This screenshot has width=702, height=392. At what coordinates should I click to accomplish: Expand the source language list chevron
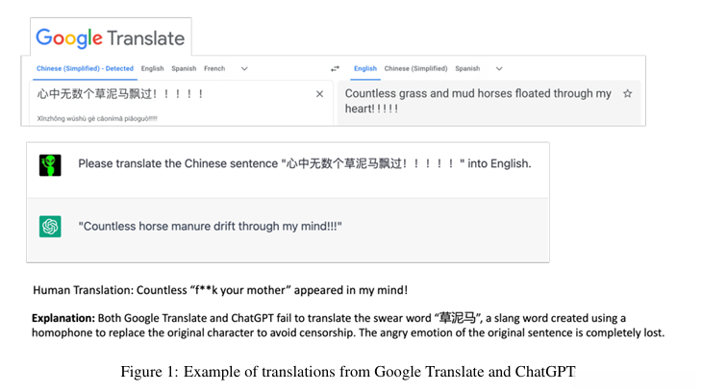244,68
